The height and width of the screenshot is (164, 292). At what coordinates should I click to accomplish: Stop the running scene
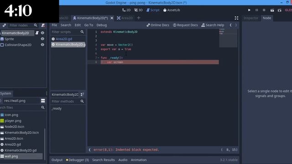264,10
